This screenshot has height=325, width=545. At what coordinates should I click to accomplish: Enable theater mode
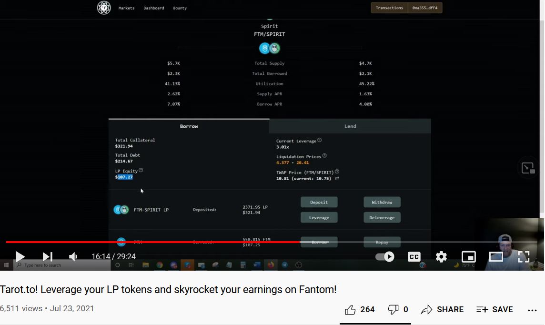[496, 257]
